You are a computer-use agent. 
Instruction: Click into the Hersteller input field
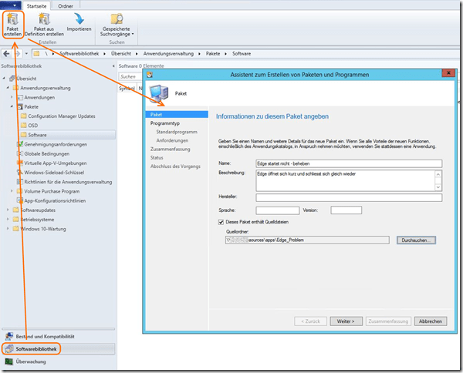click(348, 197)
